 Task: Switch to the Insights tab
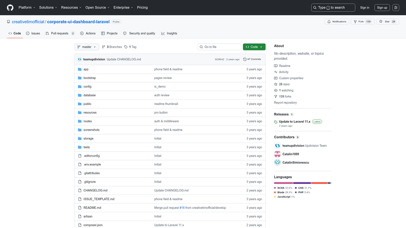tap(169, 33)
